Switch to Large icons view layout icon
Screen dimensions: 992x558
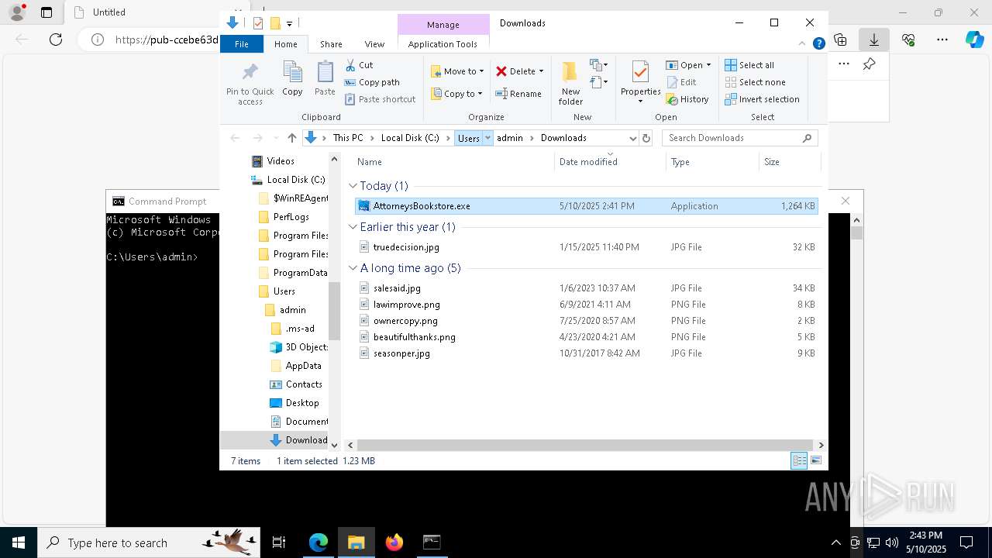[x=816, y=461]
